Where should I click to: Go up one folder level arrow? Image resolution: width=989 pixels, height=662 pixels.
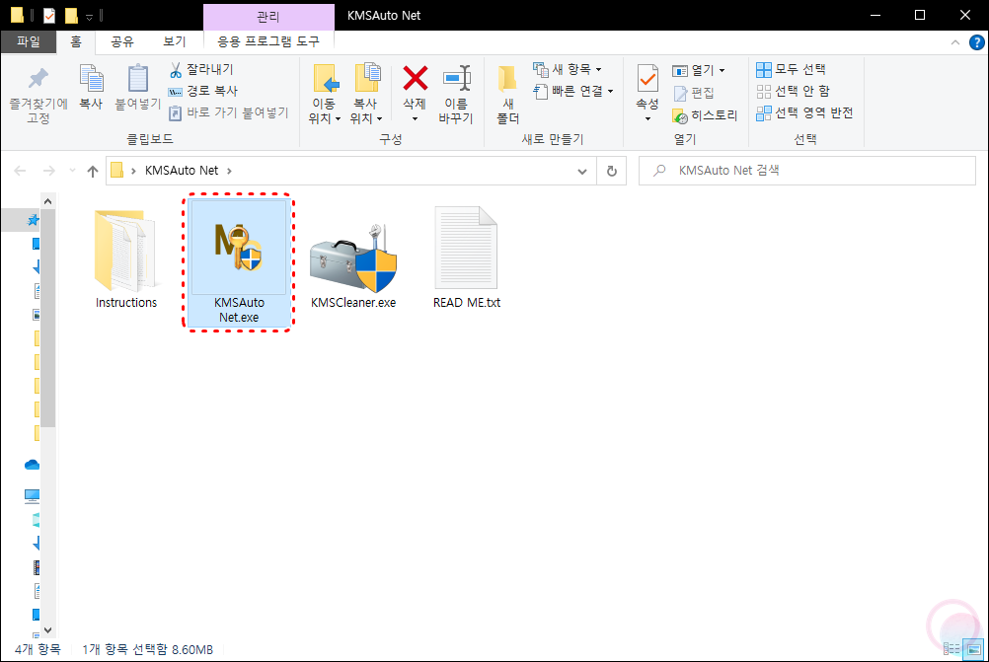[x=93, y=171]
